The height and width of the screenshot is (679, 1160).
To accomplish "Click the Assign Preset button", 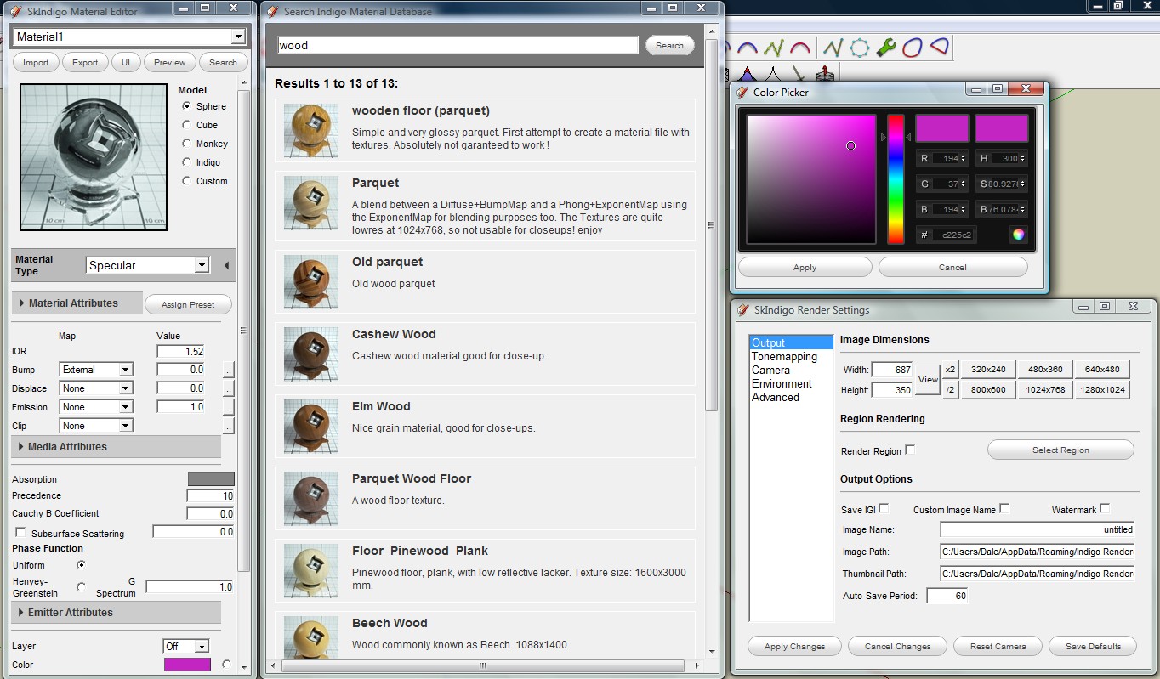I will click(188, 305).
